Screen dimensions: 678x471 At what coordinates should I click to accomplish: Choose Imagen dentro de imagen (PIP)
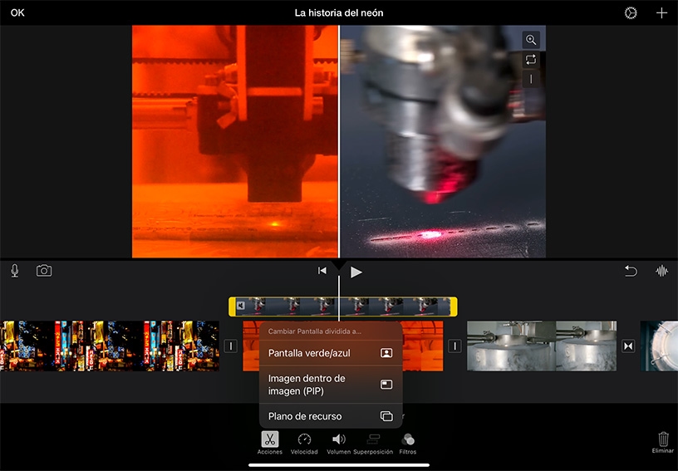tap(331, 385)
